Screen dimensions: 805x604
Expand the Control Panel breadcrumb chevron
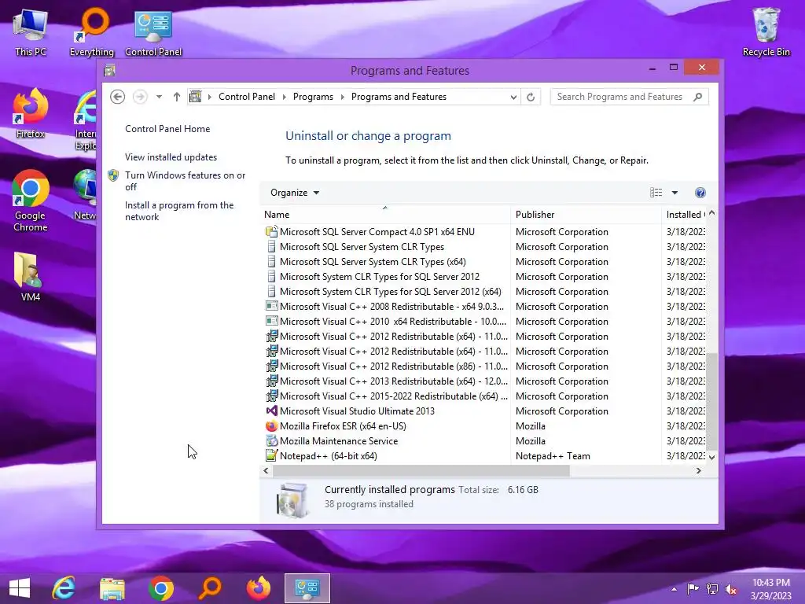point(285,97)
